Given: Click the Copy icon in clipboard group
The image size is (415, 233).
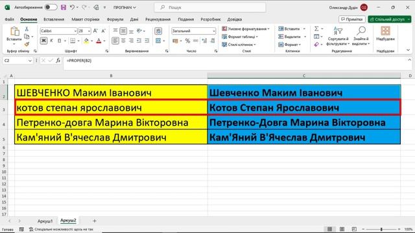Looking at the screenshot, I should (x=27, y=36).
